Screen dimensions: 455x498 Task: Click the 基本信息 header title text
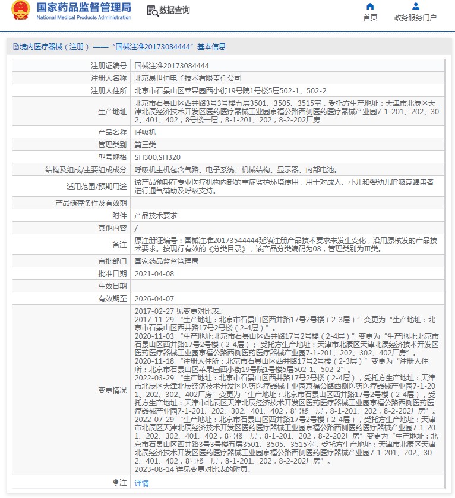coord(211,47)
